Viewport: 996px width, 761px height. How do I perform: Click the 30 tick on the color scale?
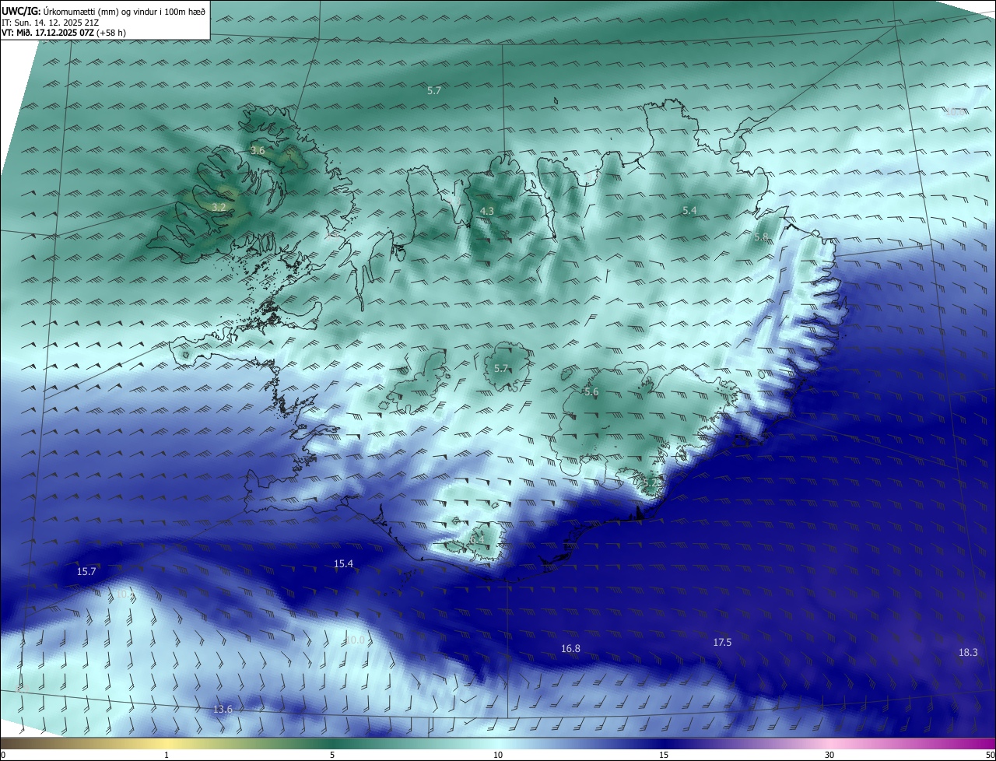pyautogui.click(x=829, y=755)
